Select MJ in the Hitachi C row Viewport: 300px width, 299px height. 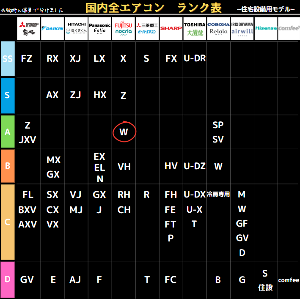tap(76, 210)
